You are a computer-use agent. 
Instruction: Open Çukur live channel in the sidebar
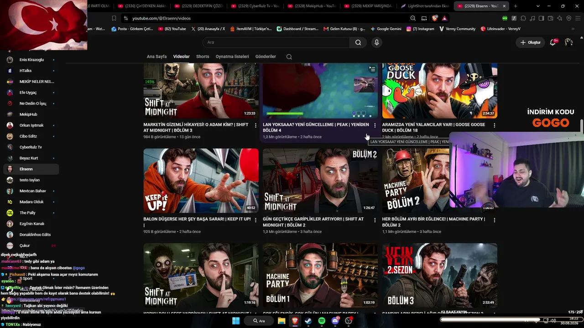[x=31, y=246]
